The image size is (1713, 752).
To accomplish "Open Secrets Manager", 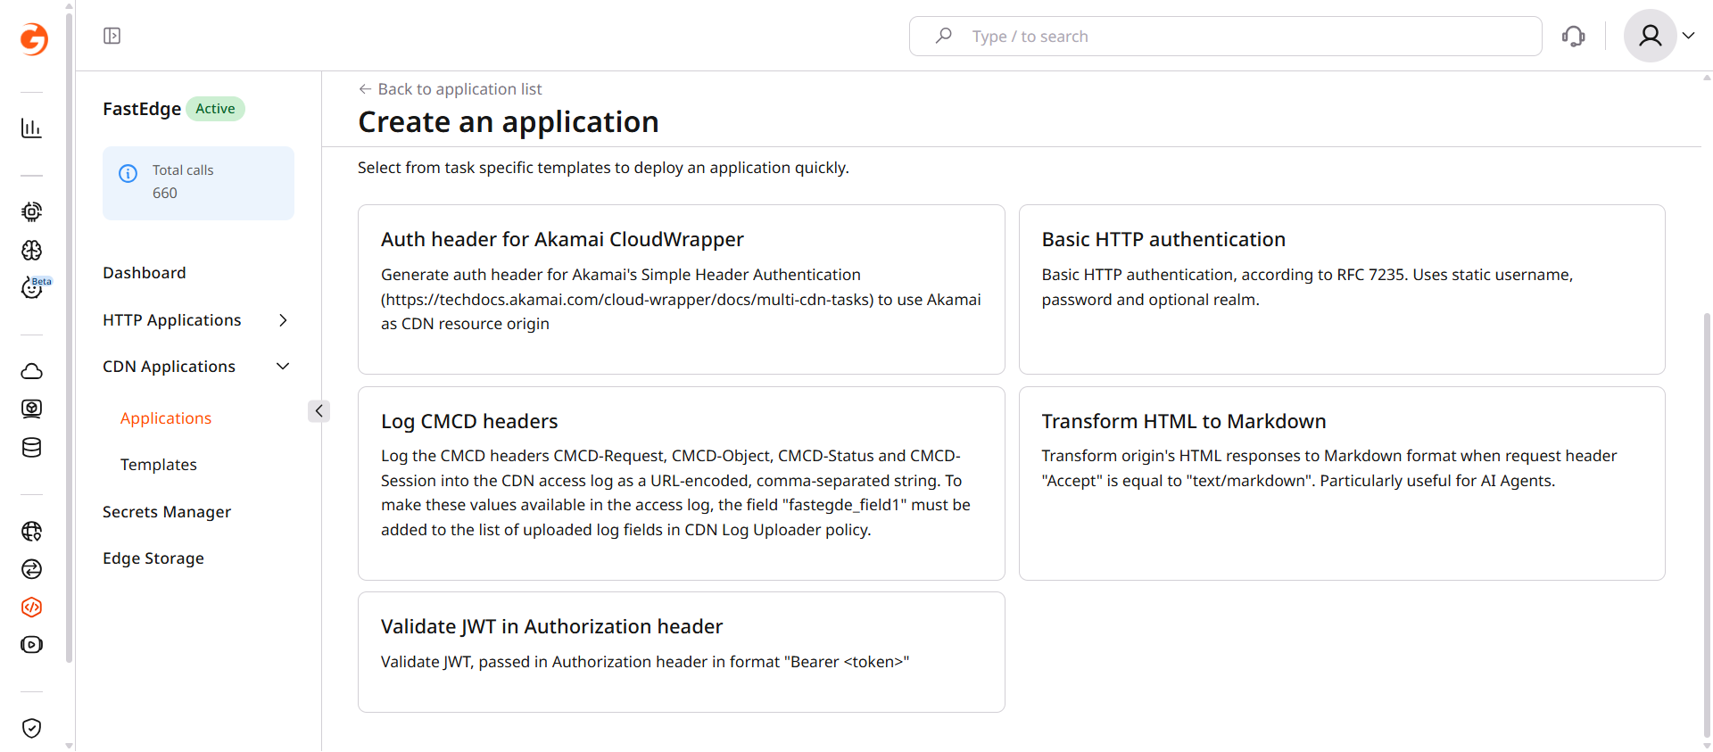I will pyautogui.click(x=167, y=512).
